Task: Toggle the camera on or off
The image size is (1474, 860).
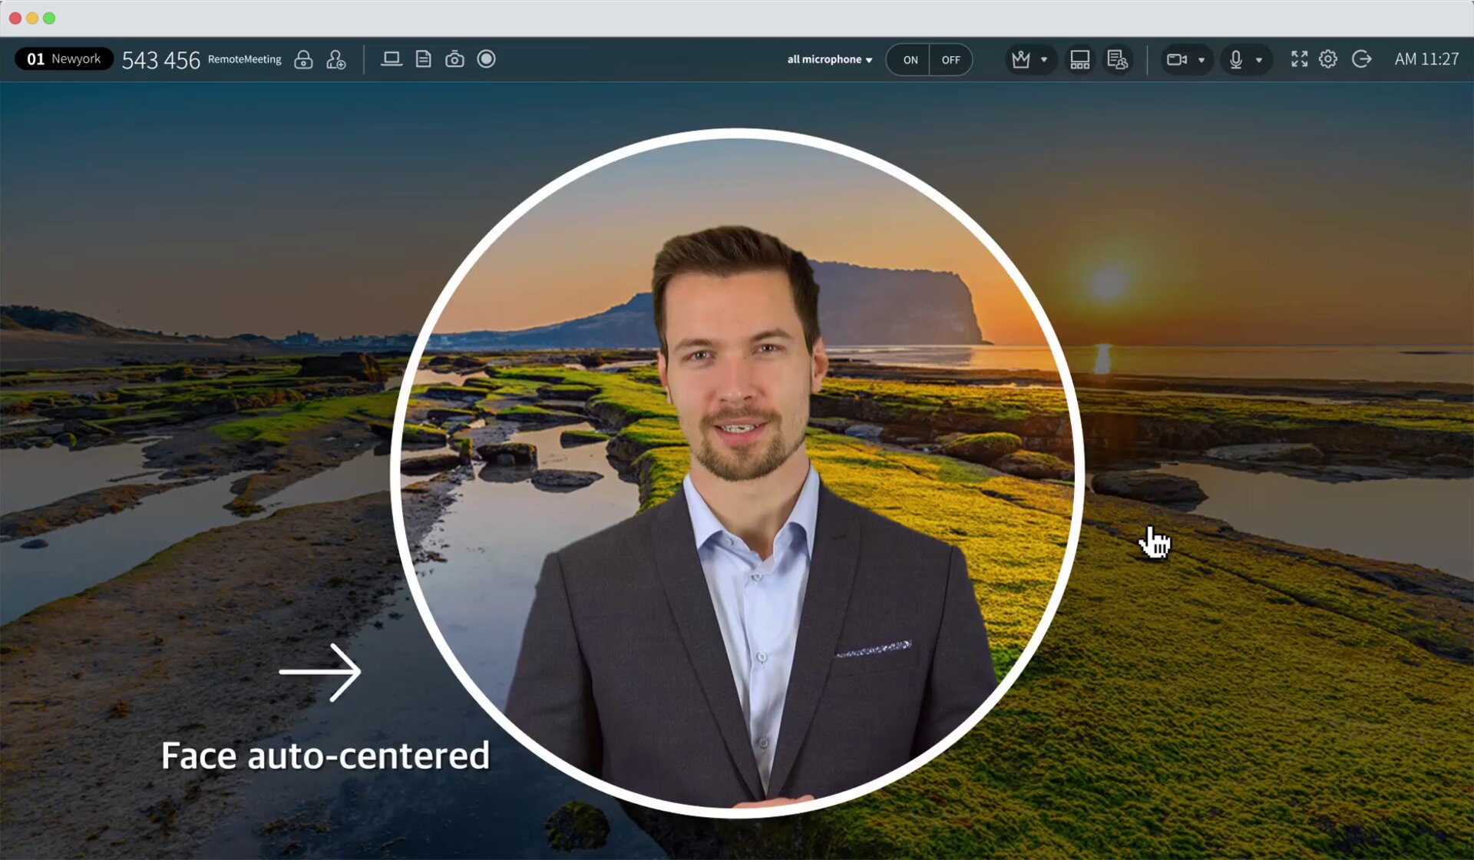Action: [1176, 59]
